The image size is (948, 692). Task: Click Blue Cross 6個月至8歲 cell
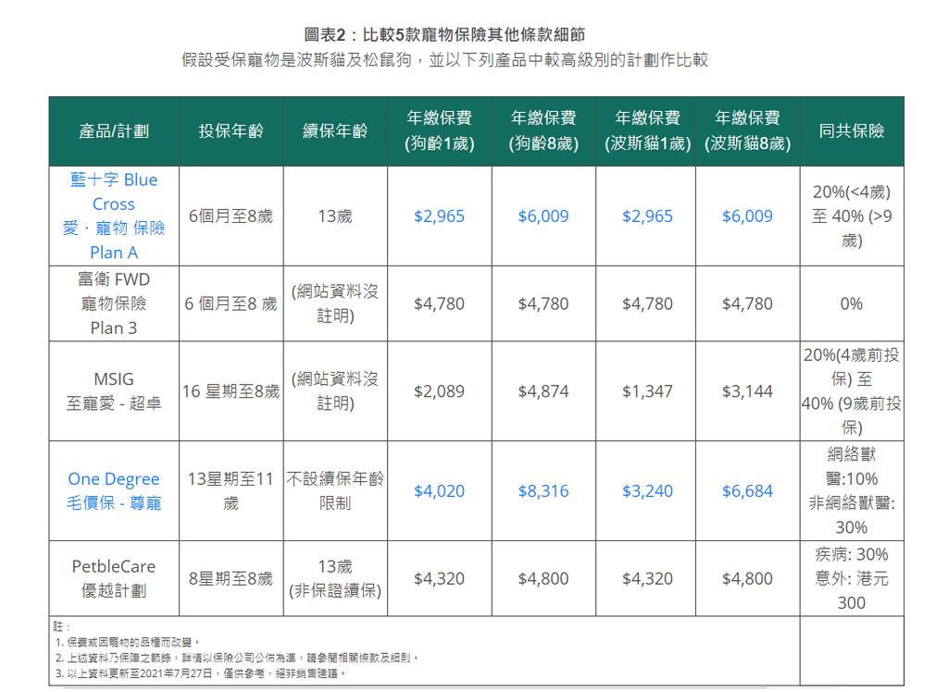231,216
